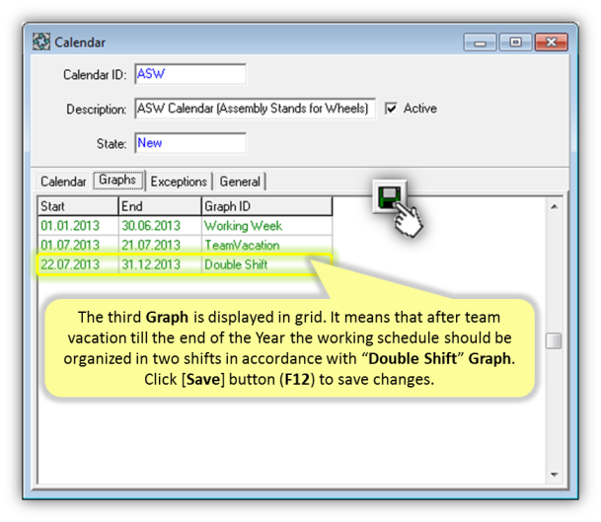Image resolution: width=601 pixels, height=522 pixels.
Task: Click the Calendar window title bar icon
Action: tap(42, 42)
